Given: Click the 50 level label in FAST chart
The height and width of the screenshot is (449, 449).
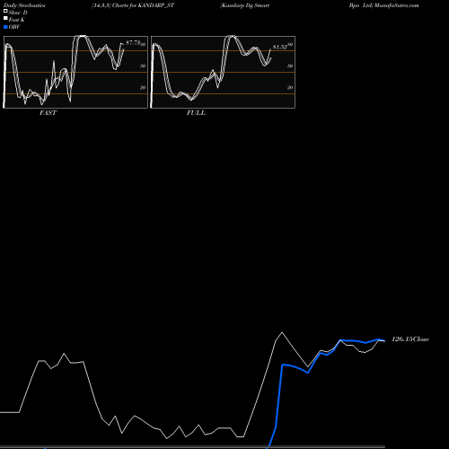Looking at the screenshot, I should [143, 66].
